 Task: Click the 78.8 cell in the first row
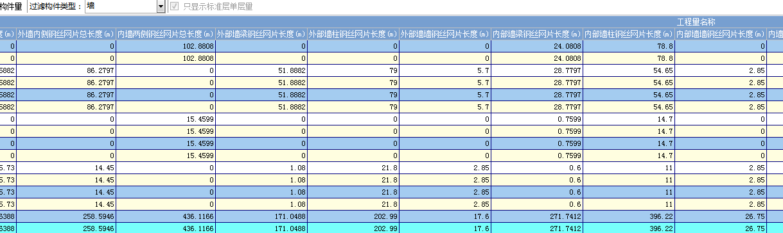click(629, 46)
